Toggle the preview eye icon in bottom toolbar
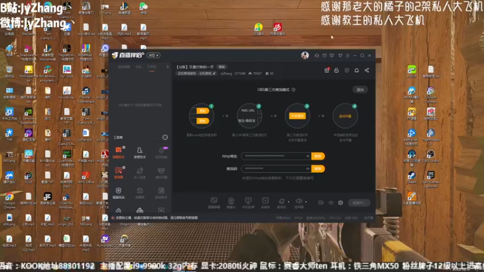Image resolution: width=484 pixels, height=272 pixels. point(331,202)
